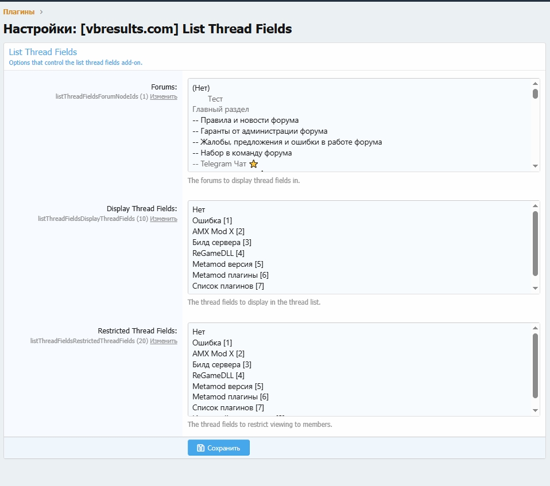Click down arrow of Display Thread Fields scrollbar

535,288
